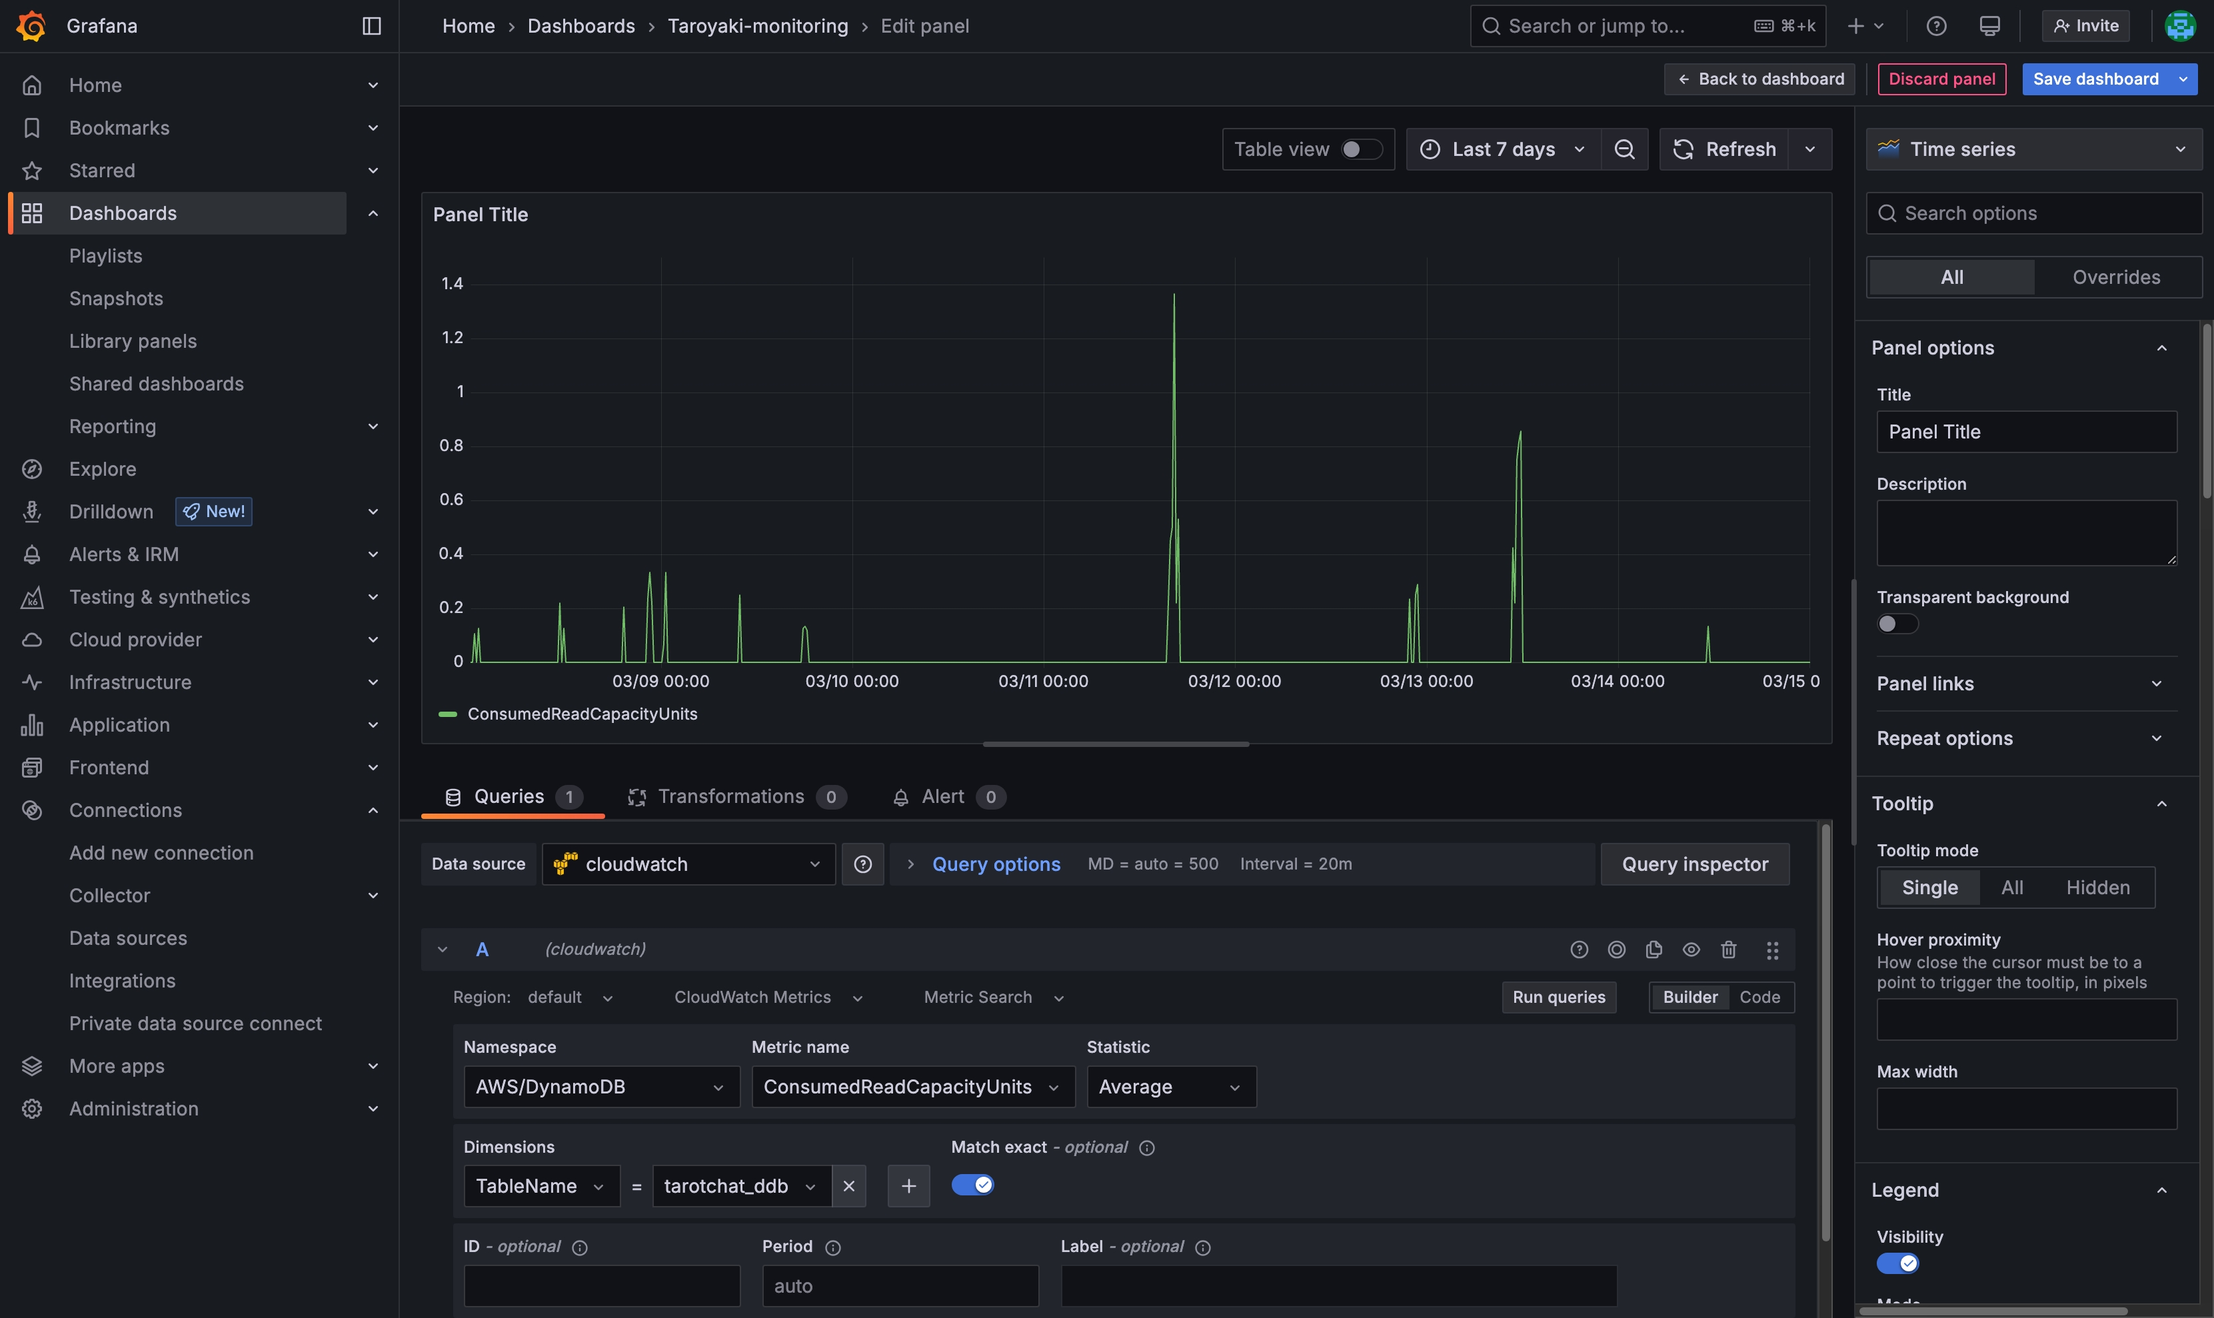Viewport: 2214px width, 1318px height.
Task: Open the data source help icon
Action: tap(862, 864)
